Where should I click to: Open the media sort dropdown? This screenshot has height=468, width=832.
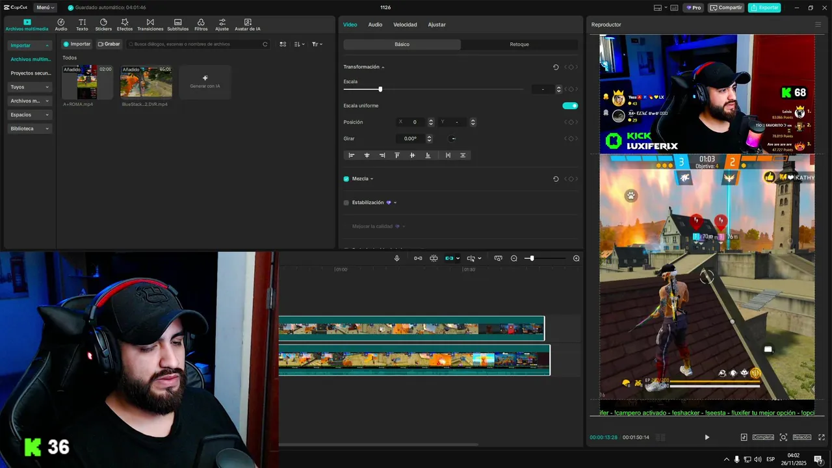point(298,44)
